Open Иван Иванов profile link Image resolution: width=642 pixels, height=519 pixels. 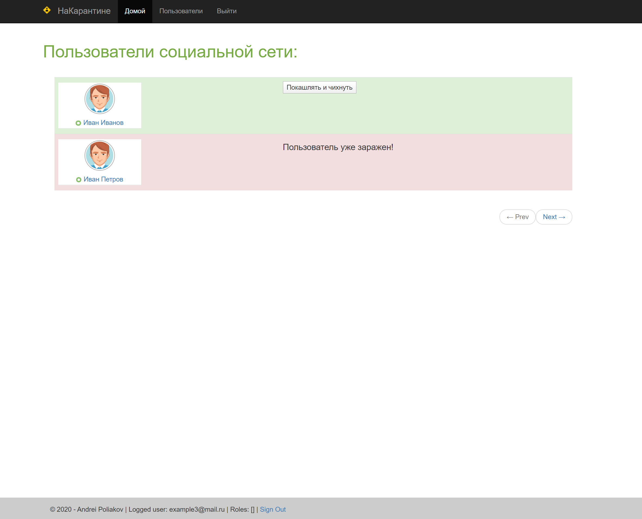tap(103, 123)
